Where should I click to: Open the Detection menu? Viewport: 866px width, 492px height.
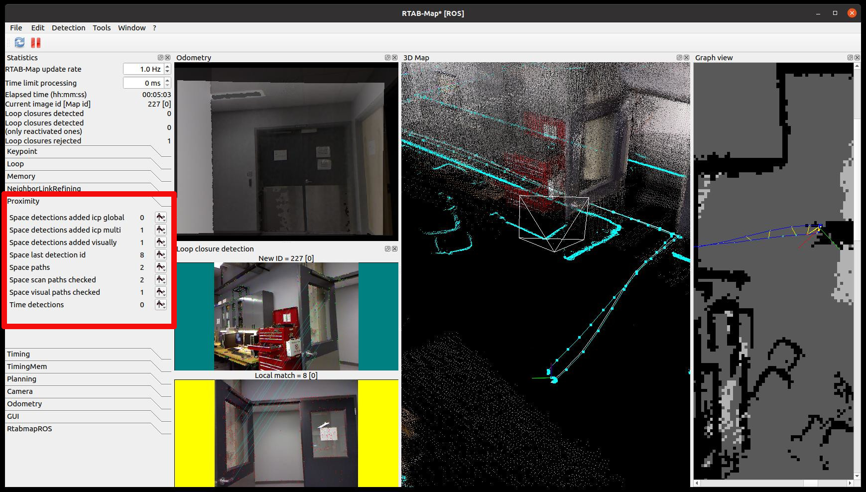pyautogui.click(x=68, y=28)
